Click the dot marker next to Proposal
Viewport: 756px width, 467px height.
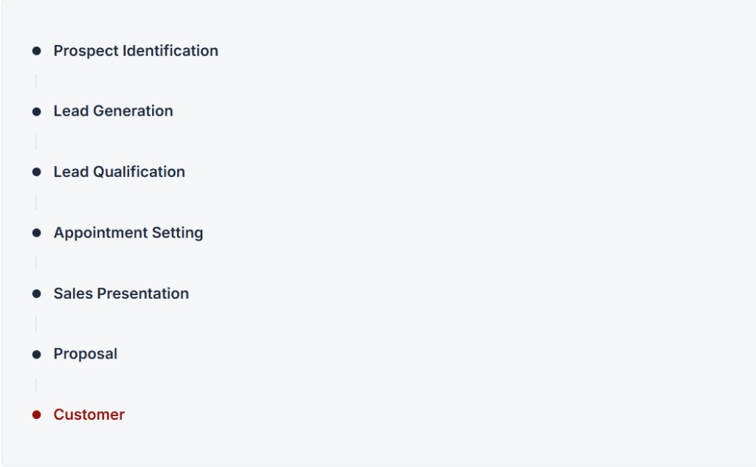tap(37, 354)
